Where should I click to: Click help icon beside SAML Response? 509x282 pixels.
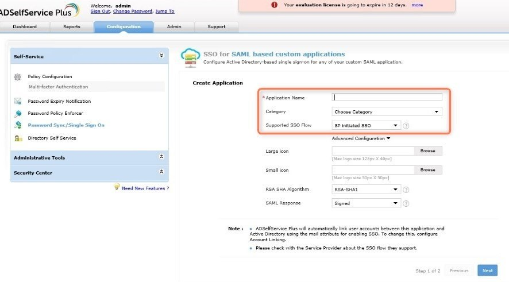click(x=406, y=203)
